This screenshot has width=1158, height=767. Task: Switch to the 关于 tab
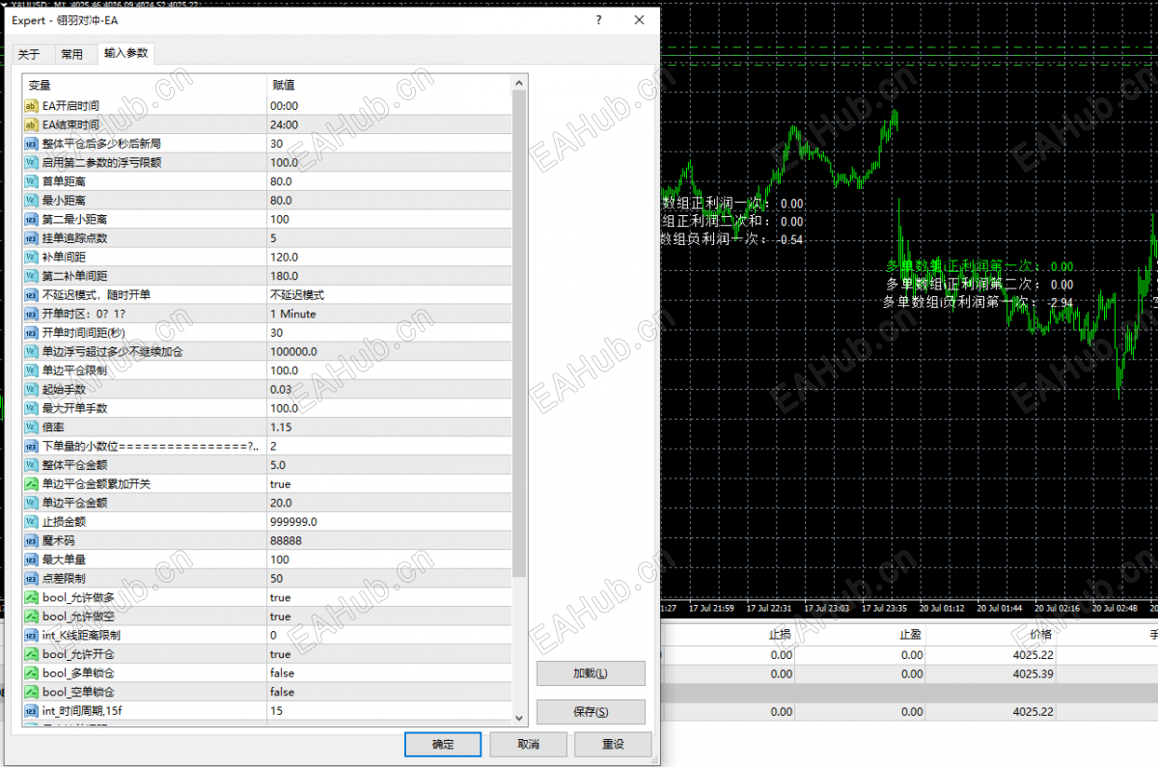tap(29, 55)
